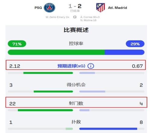151x133 pixels.
Task: Click the blue possession bar segment
Action: tap(125, 52)
